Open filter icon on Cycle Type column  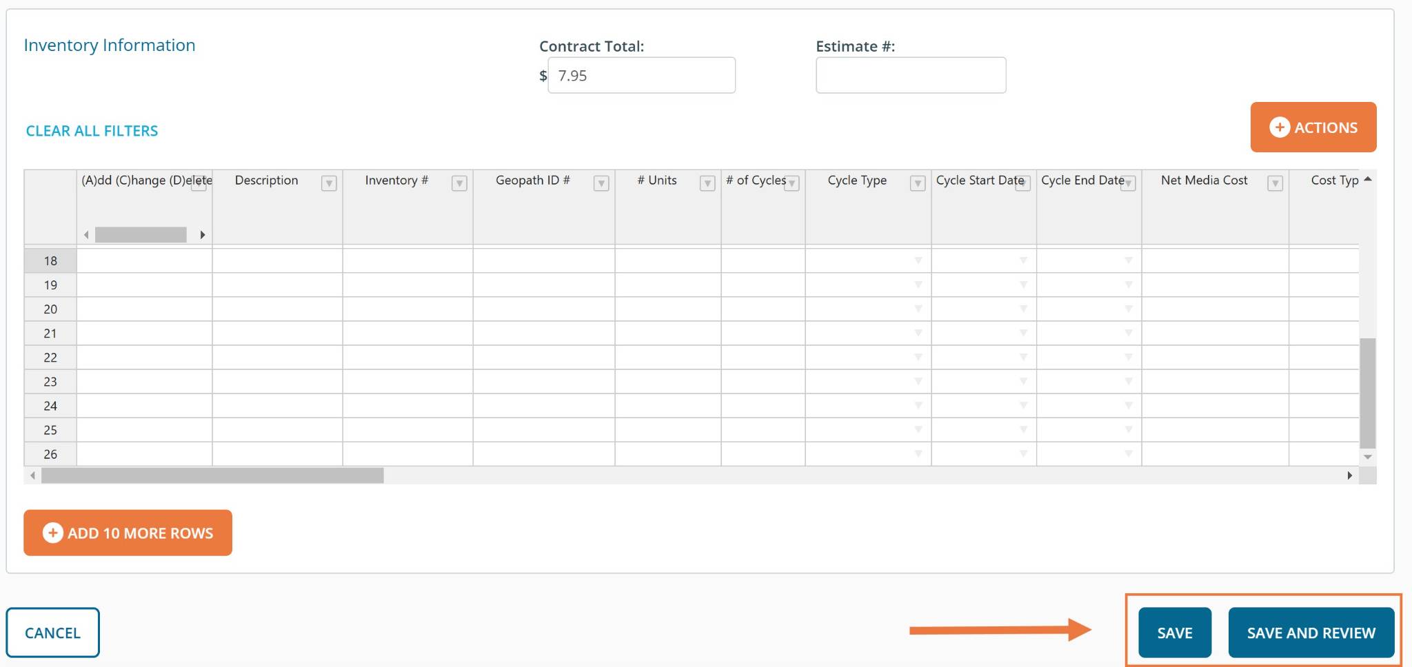click(918, 183)
